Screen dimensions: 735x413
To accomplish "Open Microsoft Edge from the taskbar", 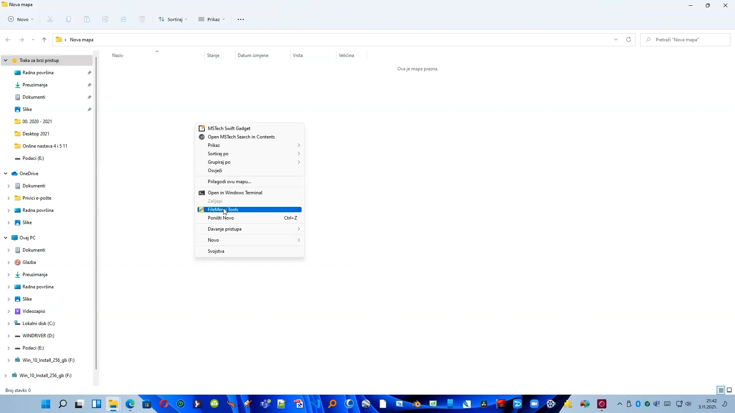I will pos(130,404).
